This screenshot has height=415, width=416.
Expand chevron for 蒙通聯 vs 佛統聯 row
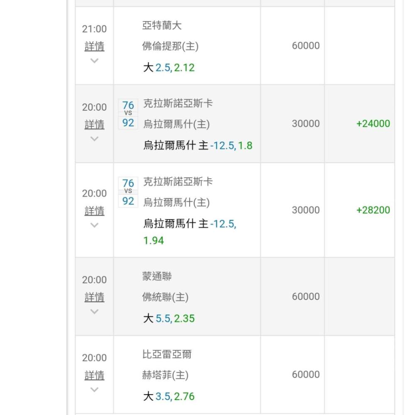coord(94,311)
